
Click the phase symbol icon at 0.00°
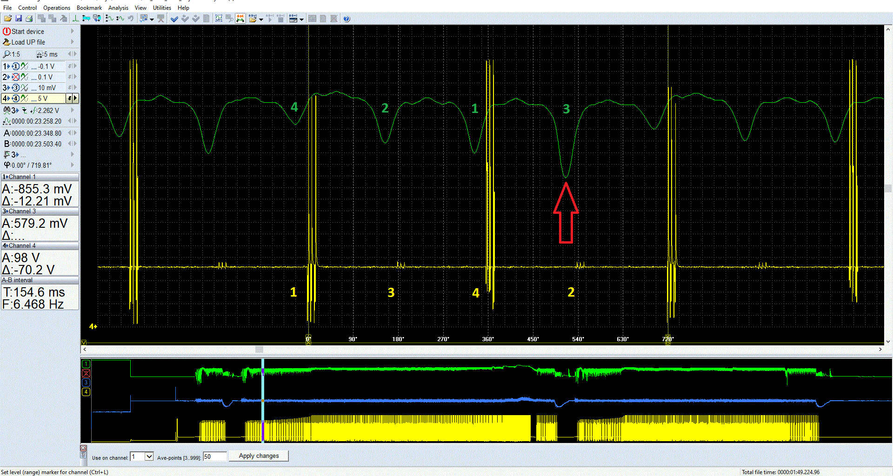point(7,165)
